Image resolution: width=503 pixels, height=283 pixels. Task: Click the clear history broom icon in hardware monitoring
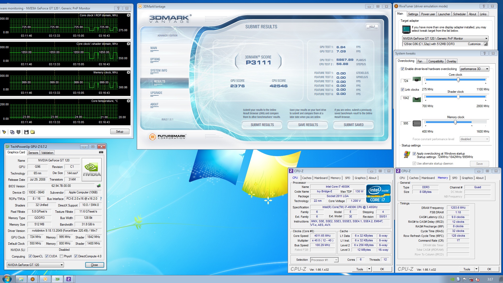pos(4,132)
